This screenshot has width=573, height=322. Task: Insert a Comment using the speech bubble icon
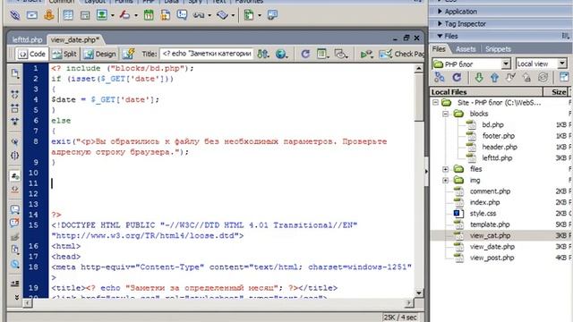[x=182, y=15]
